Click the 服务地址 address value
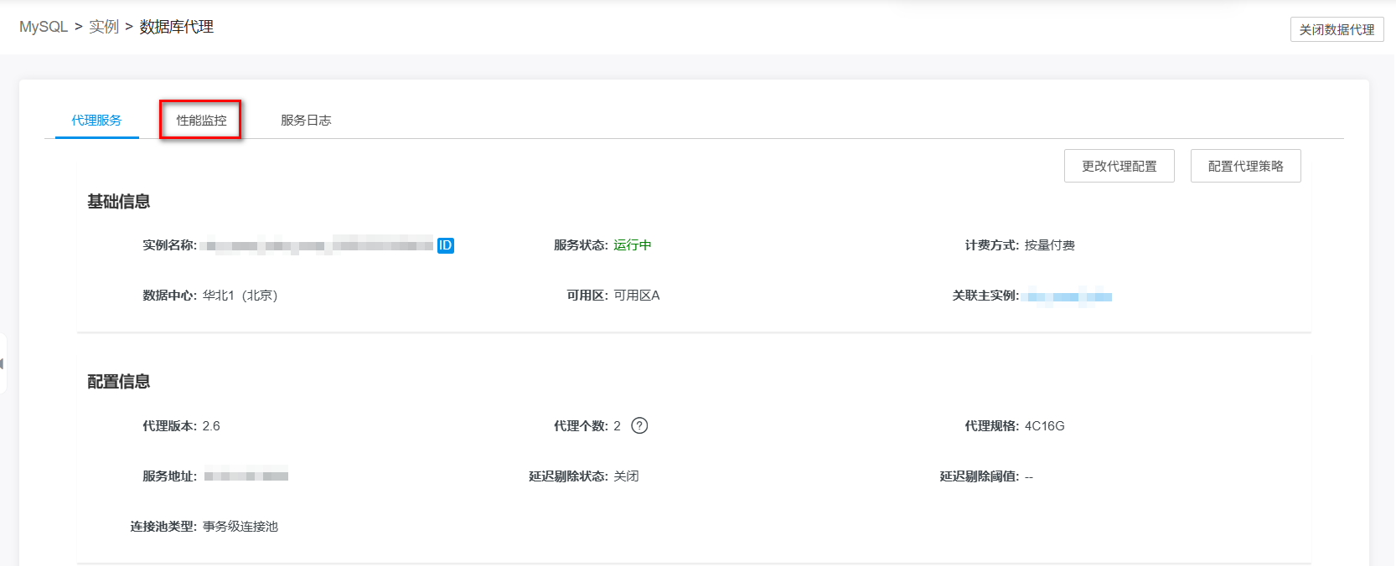 [x=246, y=476]
